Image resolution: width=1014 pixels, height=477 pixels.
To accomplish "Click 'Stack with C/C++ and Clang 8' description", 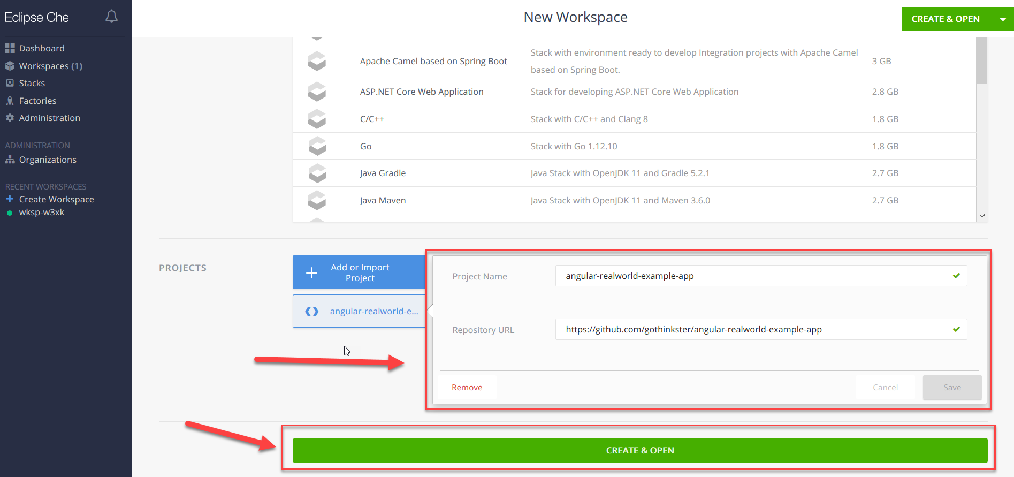I will [x=589, y=119].
